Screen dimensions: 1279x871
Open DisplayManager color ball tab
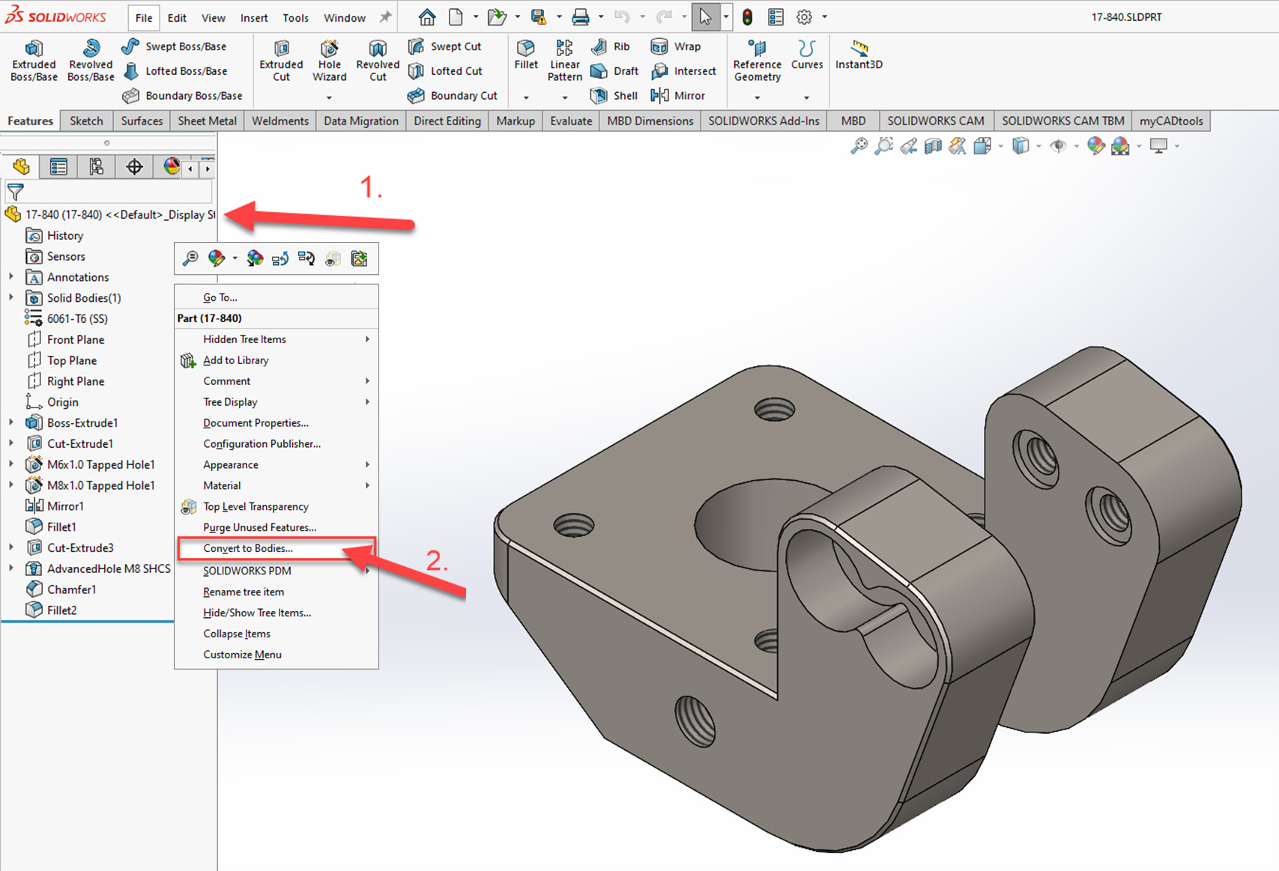(x=171, y=167)
